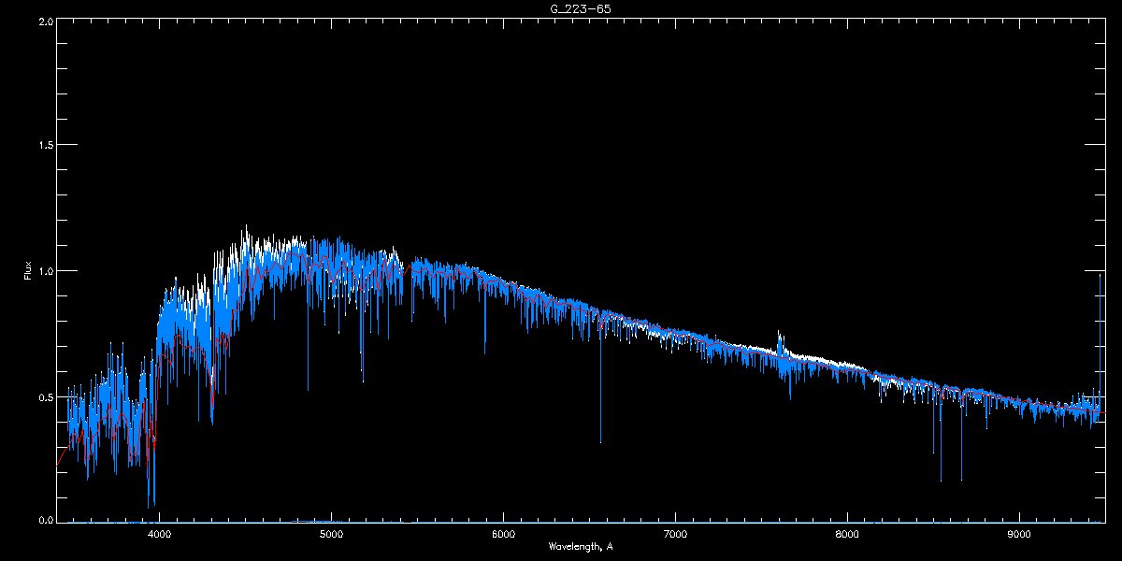Click the Flux y-axis label

27,270
